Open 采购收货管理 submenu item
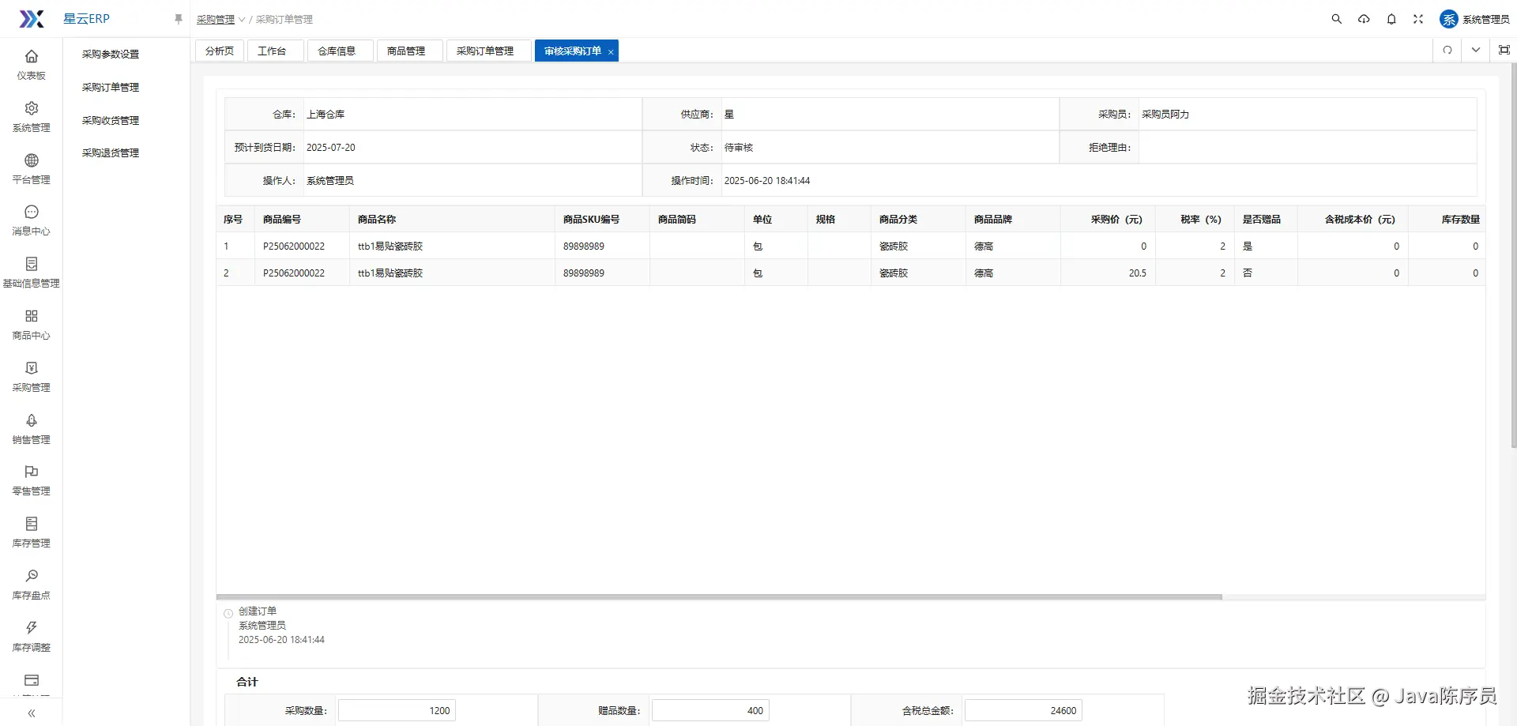1517x726 pixels. click(111, 121)
